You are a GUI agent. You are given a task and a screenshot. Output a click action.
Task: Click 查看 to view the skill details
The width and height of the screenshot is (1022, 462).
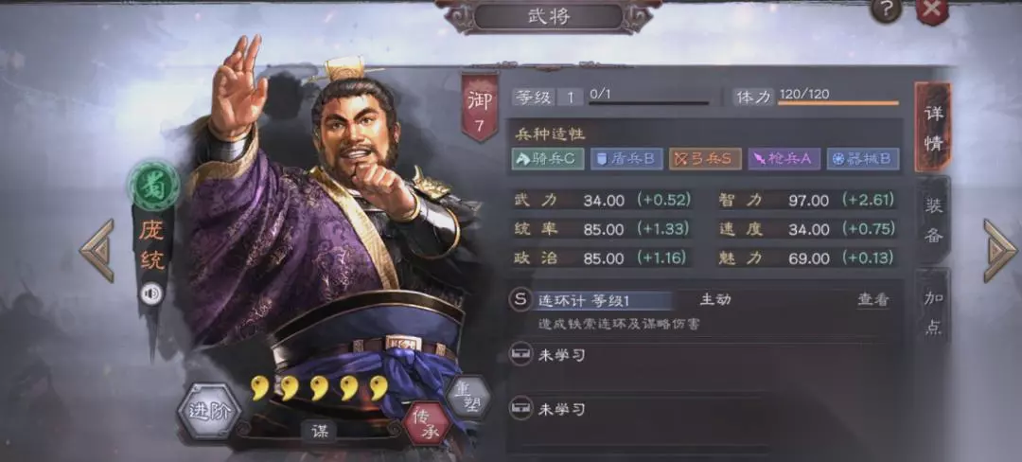tap(872, 300)
